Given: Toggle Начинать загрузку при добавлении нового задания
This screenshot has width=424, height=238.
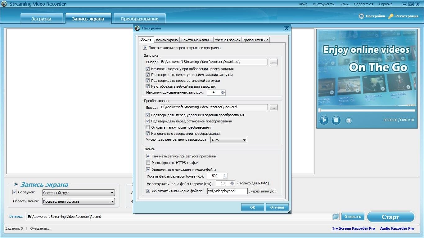Looking at the screenshot, I should 148,69.
